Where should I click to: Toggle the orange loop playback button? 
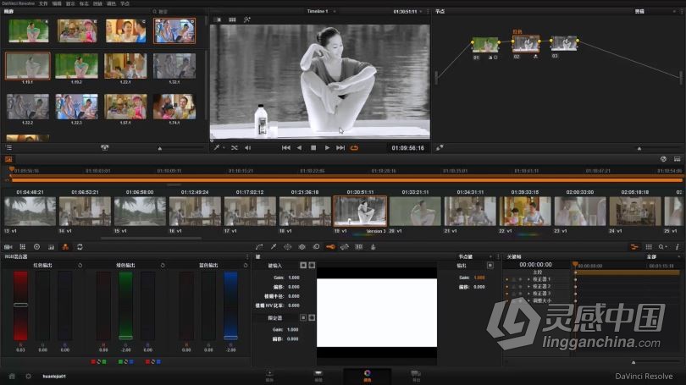click(x=354, y=148)
